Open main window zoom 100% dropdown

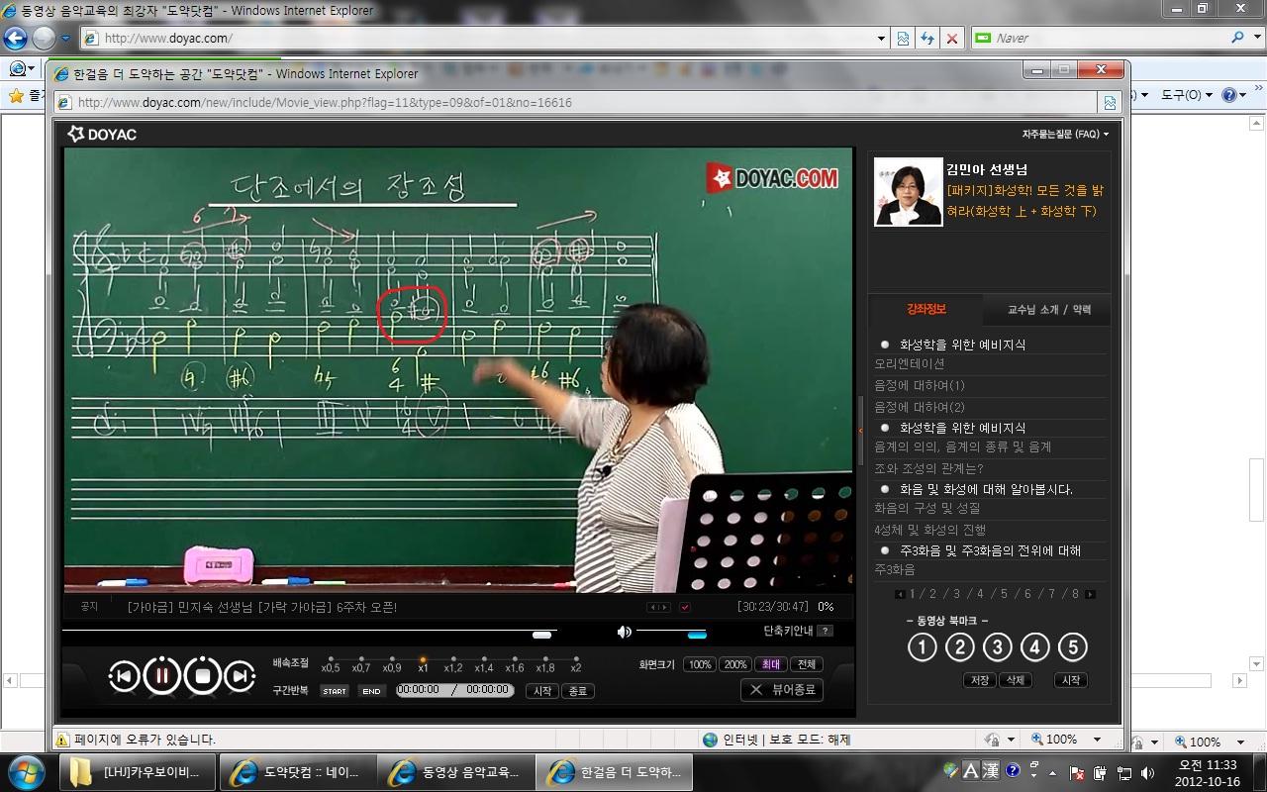coord(1239,742)
